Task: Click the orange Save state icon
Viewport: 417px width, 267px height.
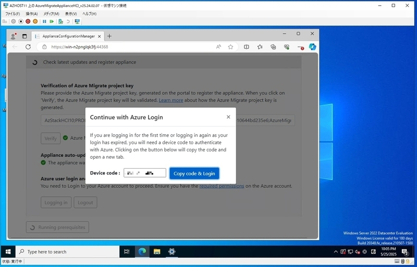Action: [x=35, y=21]
